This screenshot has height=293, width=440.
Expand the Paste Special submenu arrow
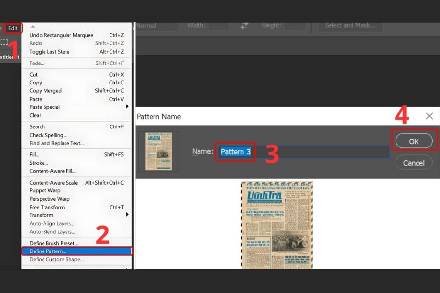pyautogui.click(x=127, y=107)
